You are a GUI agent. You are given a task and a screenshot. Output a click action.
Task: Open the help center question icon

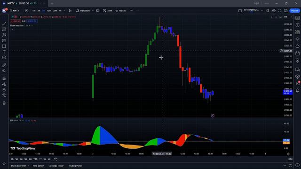(297, 165)
